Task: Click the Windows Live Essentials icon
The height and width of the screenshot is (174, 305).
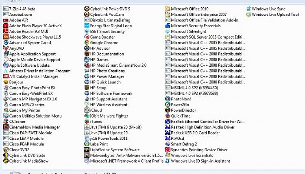Action: 168,155
